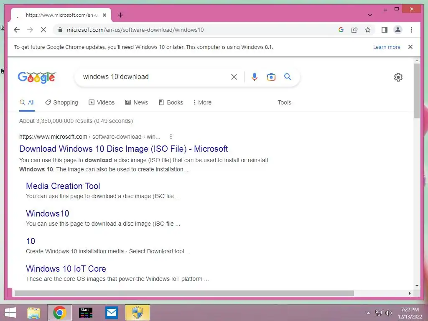Switch to the News tab

tap(137, 103)
